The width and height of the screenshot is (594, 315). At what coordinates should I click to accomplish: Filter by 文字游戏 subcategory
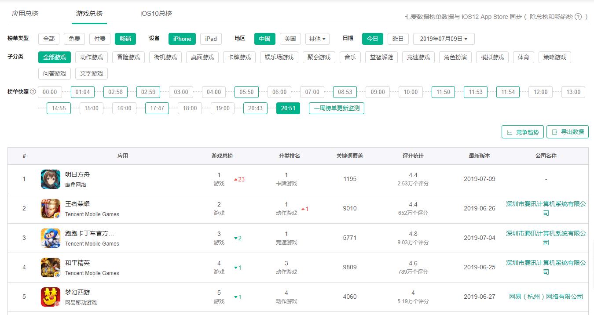[92, 73]
